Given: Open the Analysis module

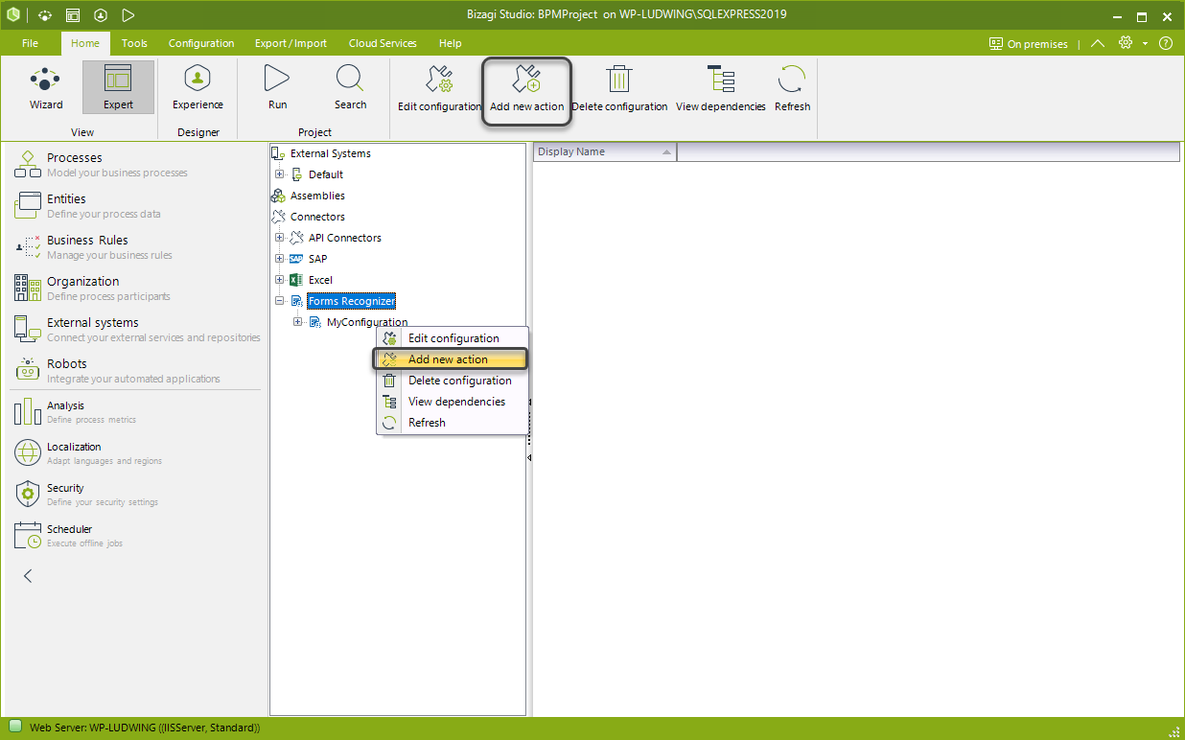Looking at the screenshot, I should pyautogui.click(x=138, y=412).
